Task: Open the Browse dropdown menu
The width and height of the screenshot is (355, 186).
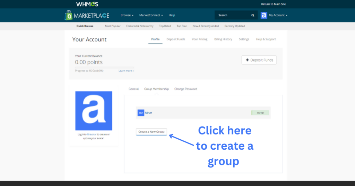Action: (127, 15)
